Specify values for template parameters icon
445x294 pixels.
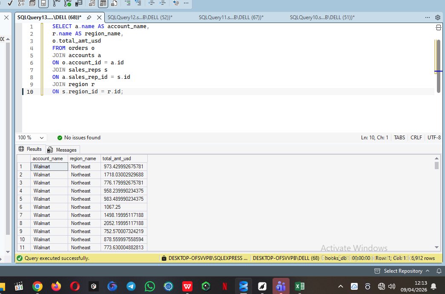pos(176,3)
